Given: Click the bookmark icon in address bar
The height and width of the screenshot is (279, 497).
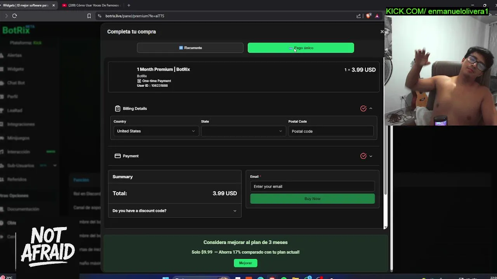Looking at the screenshot, I should [89, 16].
